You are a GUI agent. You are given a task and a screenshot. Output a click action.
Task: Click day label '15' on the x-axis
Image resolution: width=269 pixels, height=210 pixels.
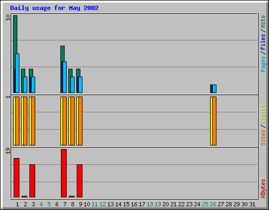(x=126, y=204)
